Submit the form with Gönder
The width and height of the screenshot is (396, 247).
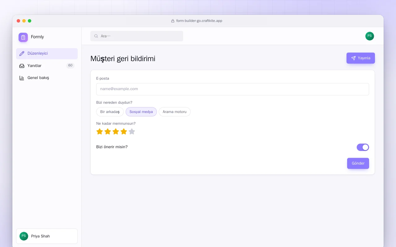tap(358, 163)
